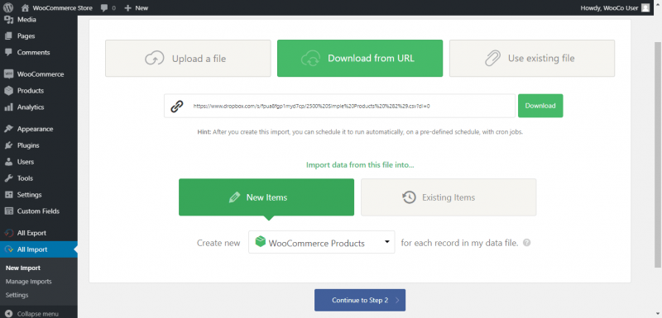This screenshot has width=662, height=318.
Task: Open the WordPress logo menu
Action: [8, 7]
